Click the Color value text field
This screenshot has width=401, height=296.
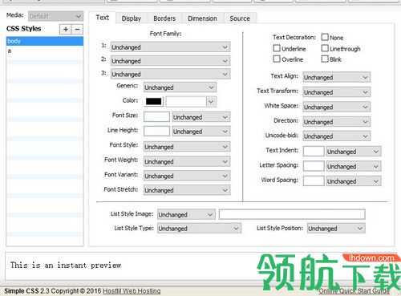[186, 102]
